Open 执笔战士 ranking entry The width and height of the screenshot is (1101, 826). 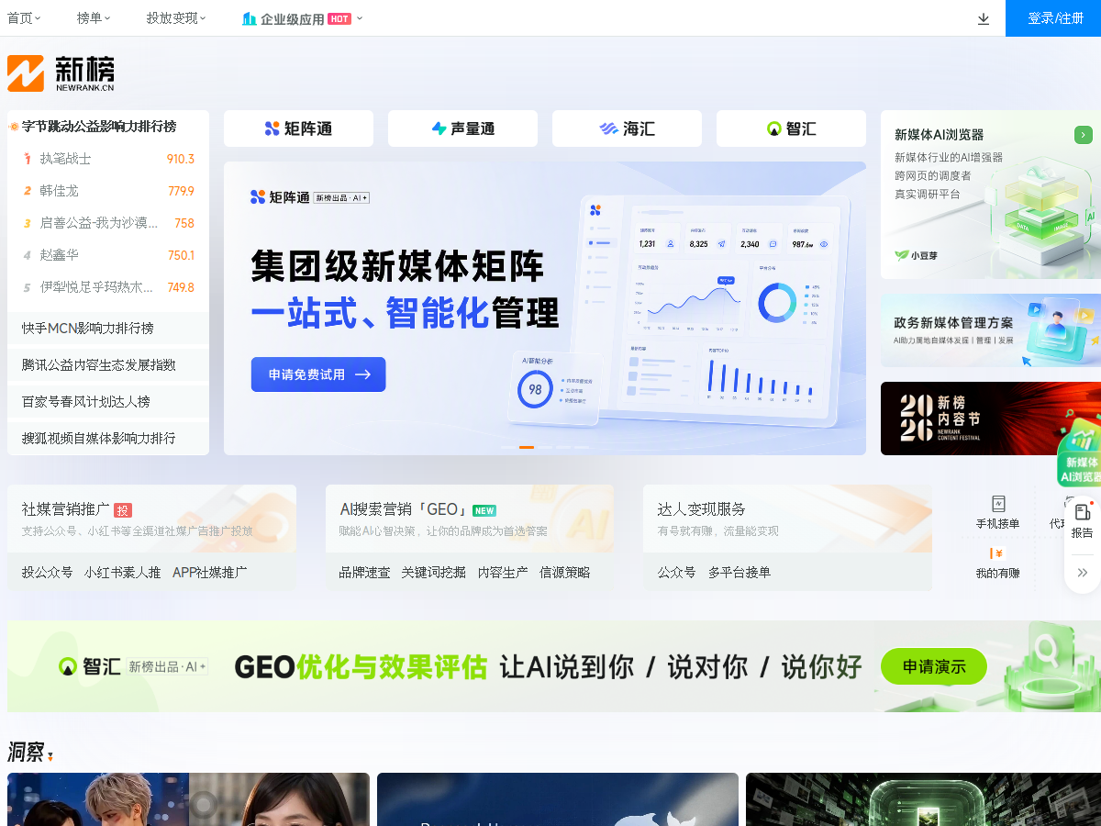(x=108, y=159)
